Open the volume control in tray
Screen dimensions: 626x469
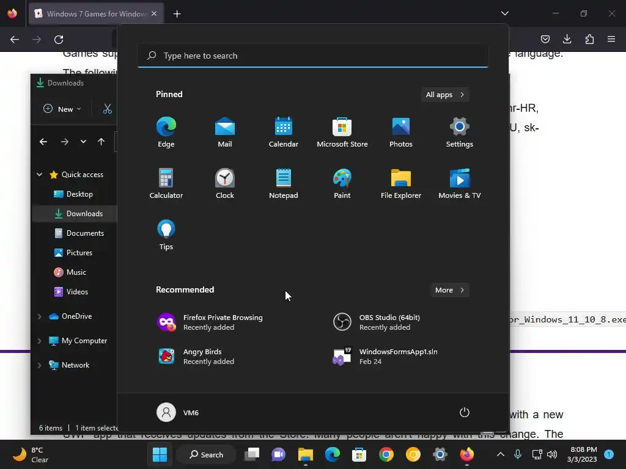coord(552,454)
